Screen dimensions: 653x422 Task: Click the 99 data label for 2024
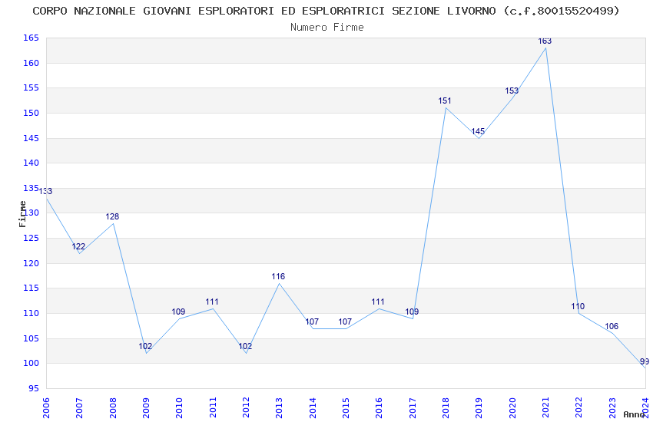point(645,361)
